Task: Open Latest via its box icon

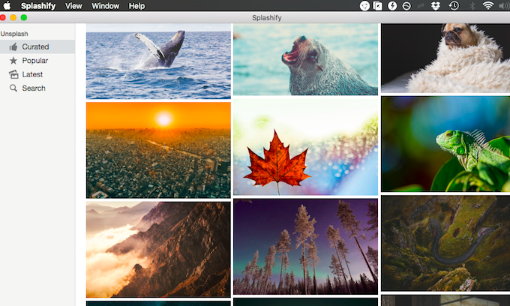Action: click(13, 74)
